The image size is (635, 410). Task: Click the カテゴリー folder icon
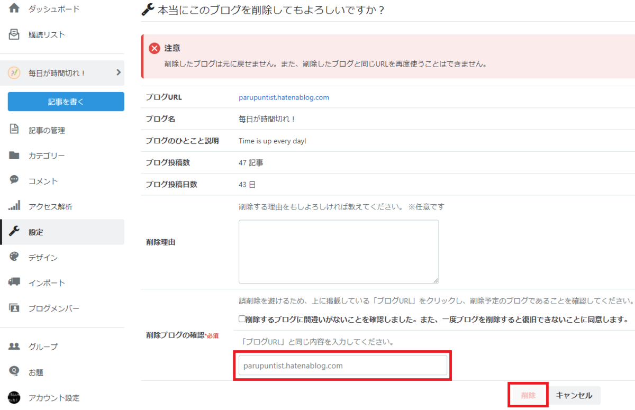[x=14, y=156]
